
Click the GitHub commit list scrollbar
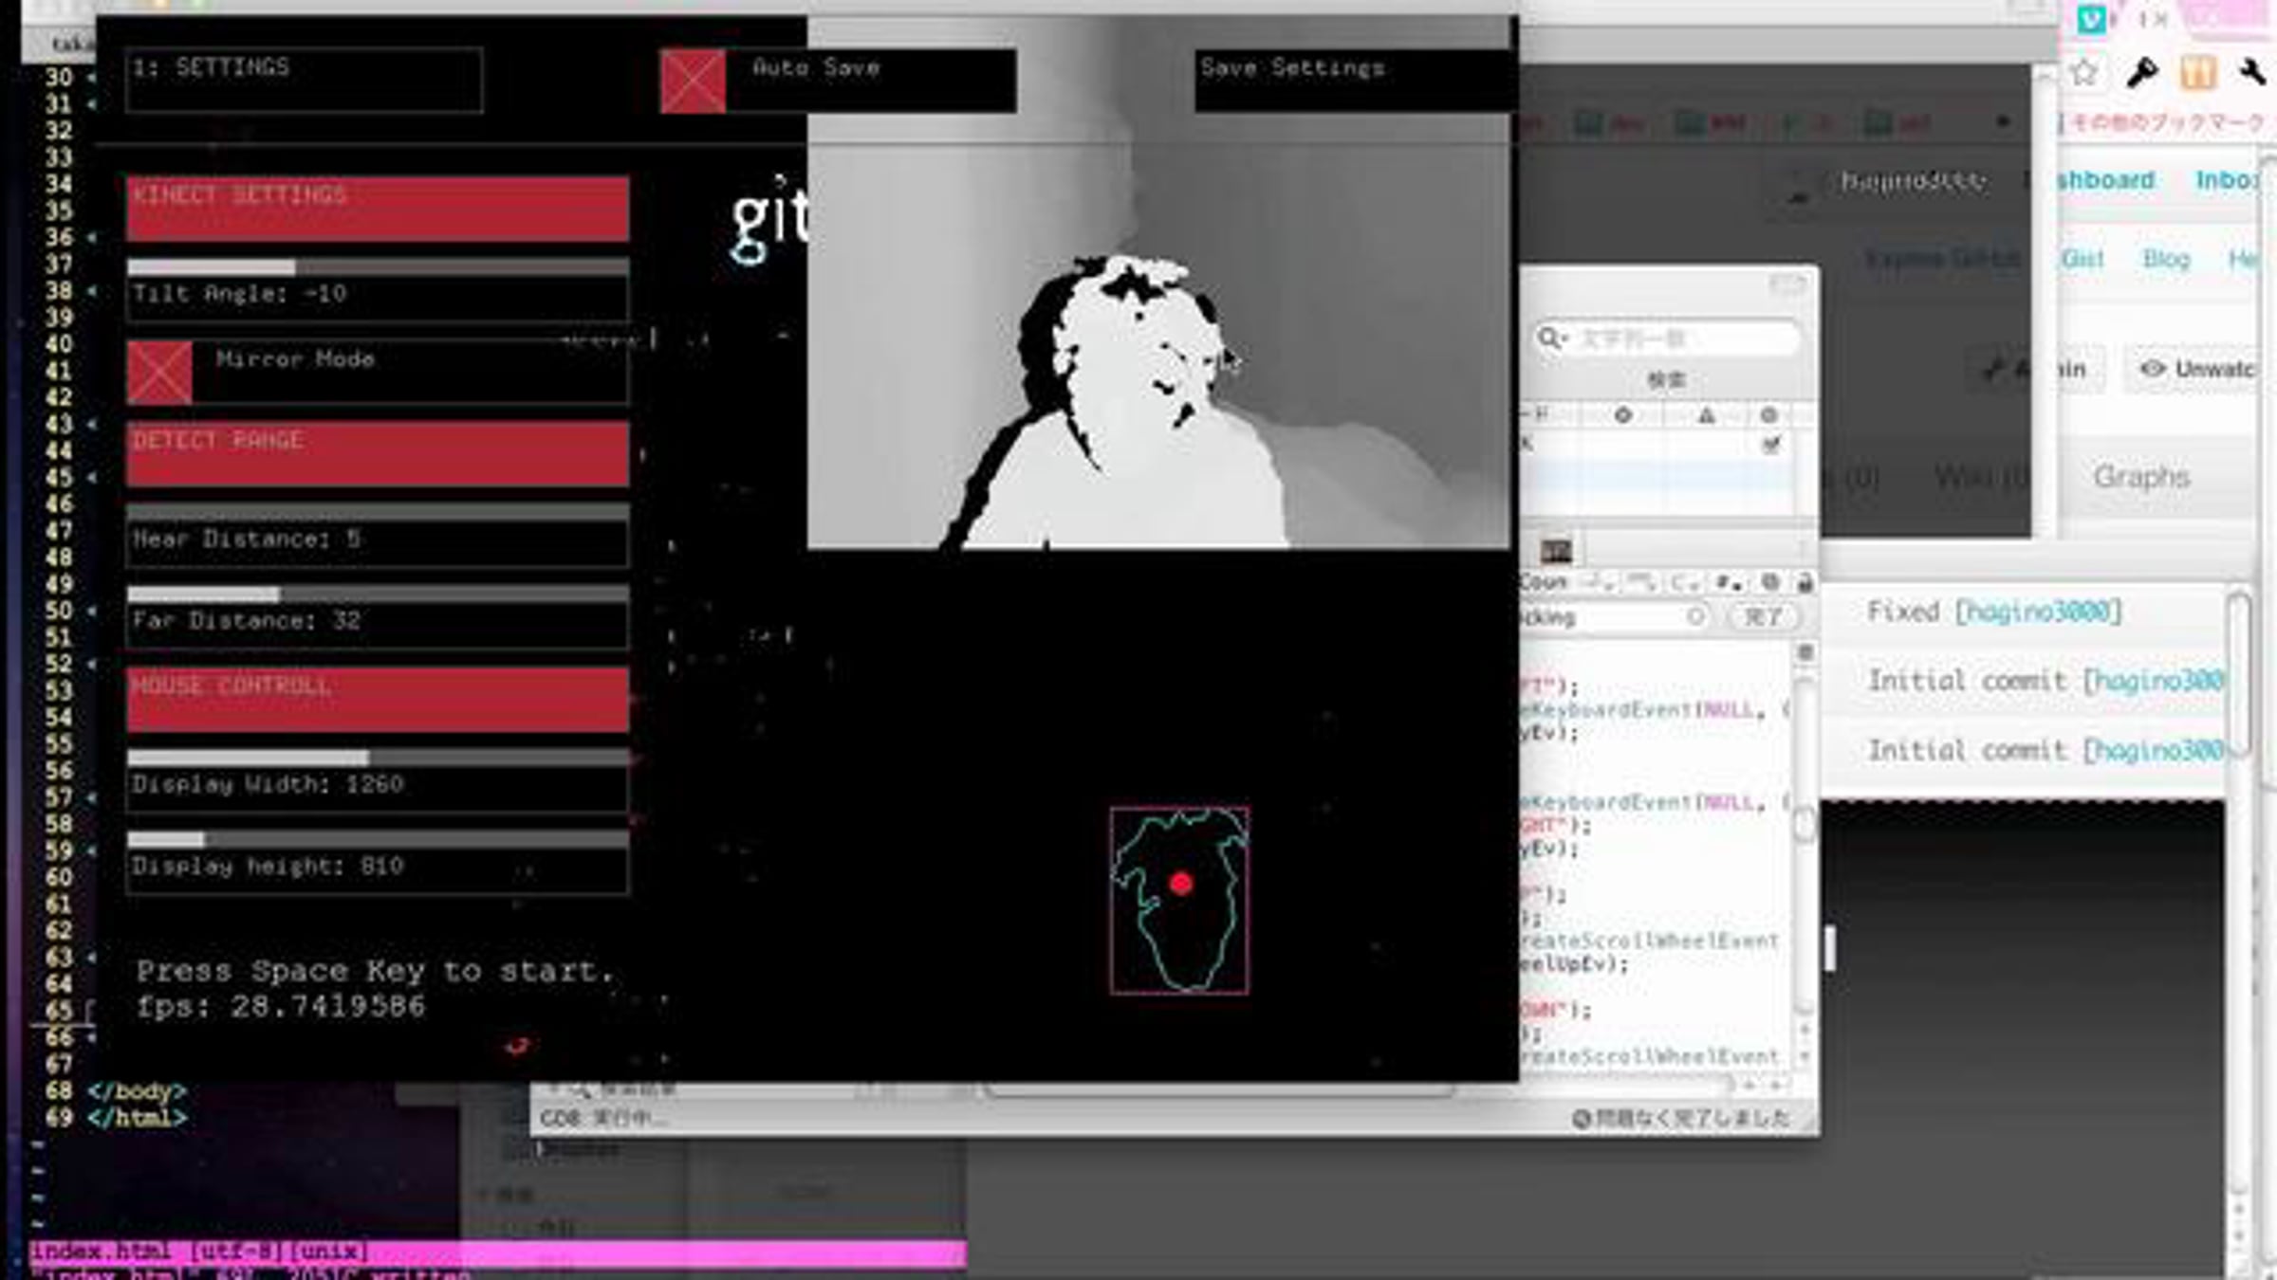coord(2239,675)
